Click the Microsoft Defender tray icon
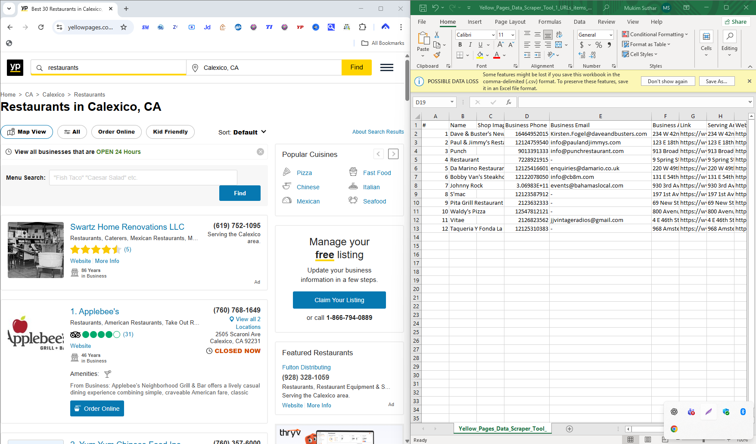This screenshot has height=444, width=756. click(x=726, y=412)
